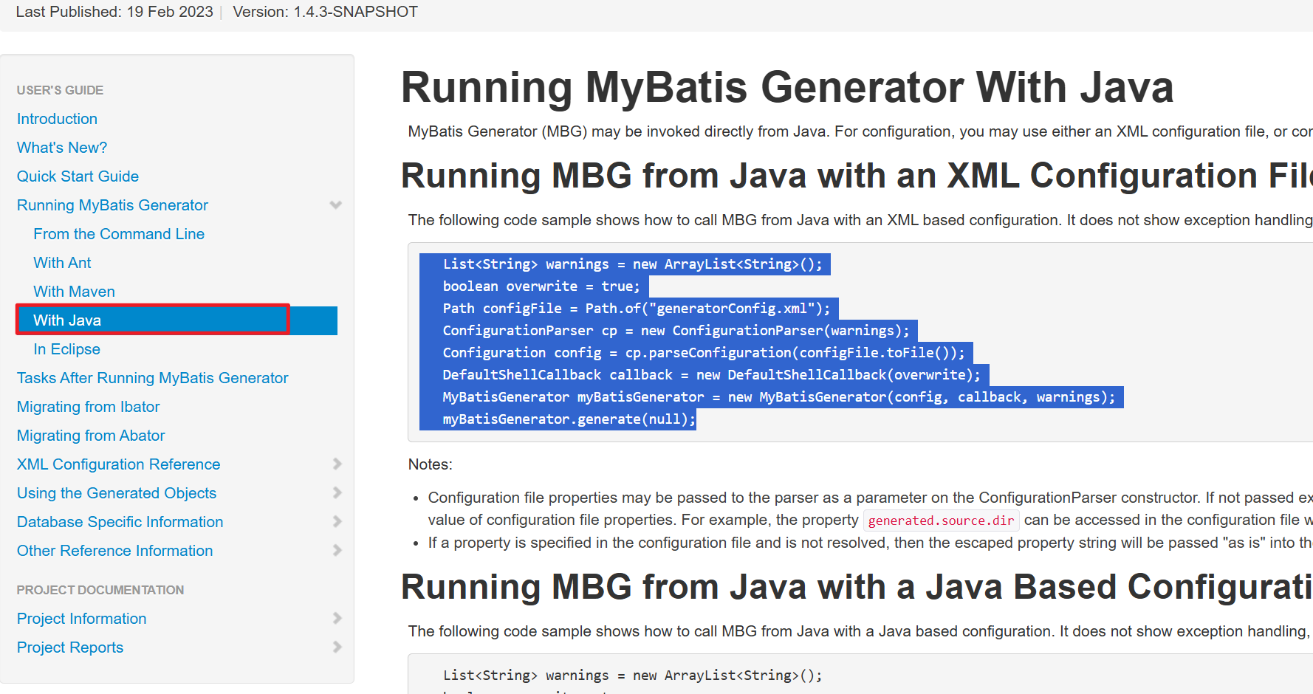This screenshot has width=1313, height=694.
Task: Expand the Other Reference Information section
Action: (337, 550)
